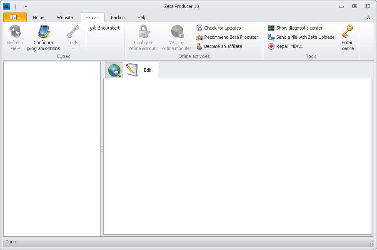Open the Help ribbon tab
This screenshot has width=377, height=250.
point(142,17)
